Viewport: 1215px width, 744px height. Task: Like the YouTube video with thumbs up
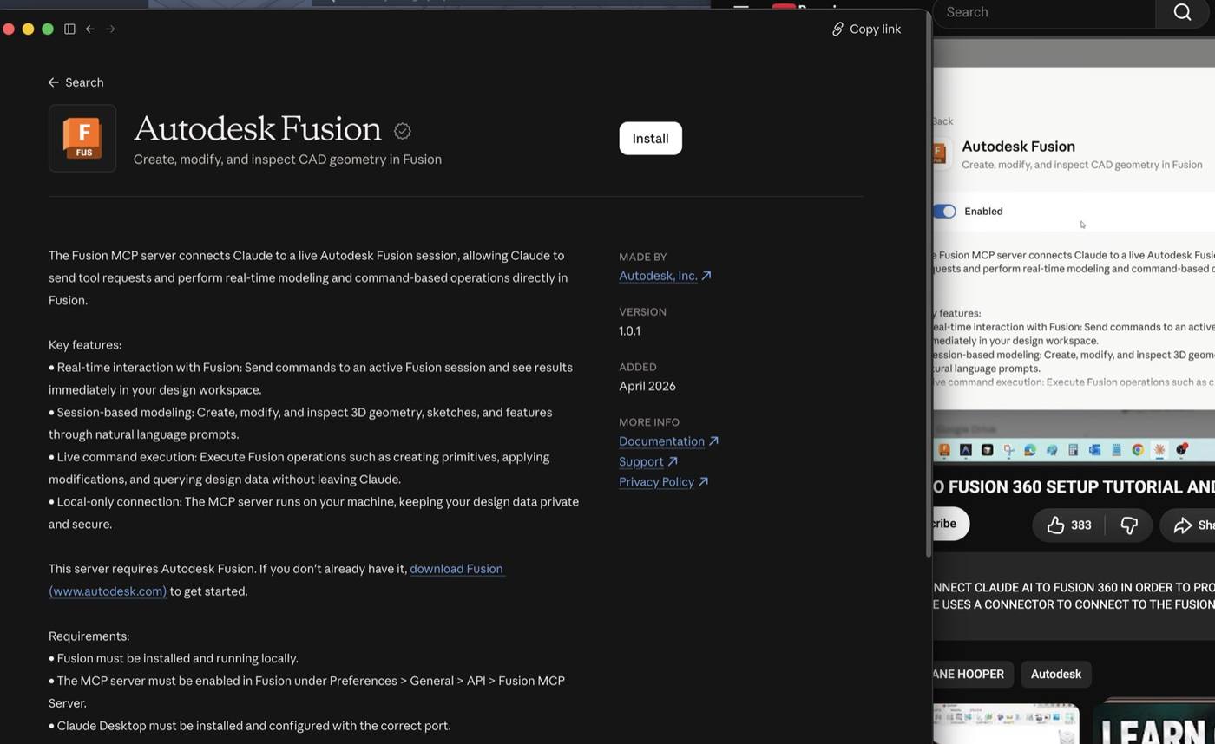click(x=1055, y=525)
